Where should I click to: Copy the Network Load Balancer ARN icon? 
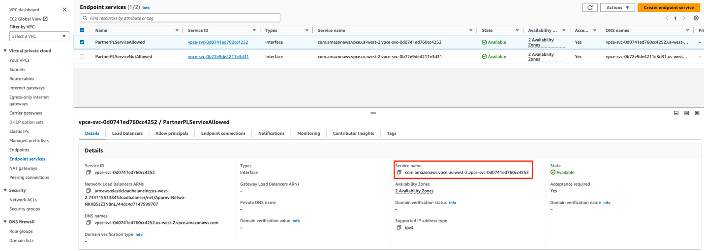point(89,191)
